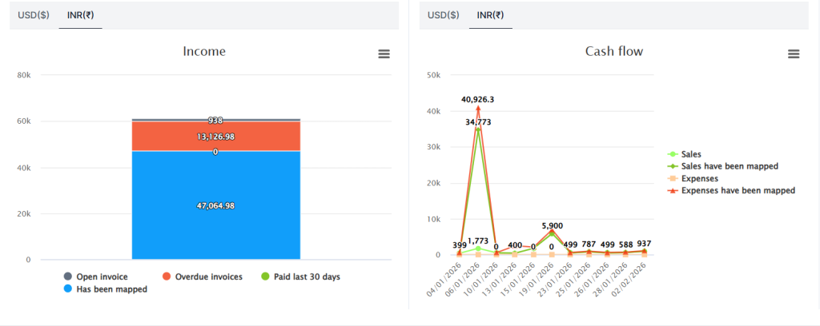
Task: Click the 937 data point on 02/02/2026
Action: [x=645, y=251]
